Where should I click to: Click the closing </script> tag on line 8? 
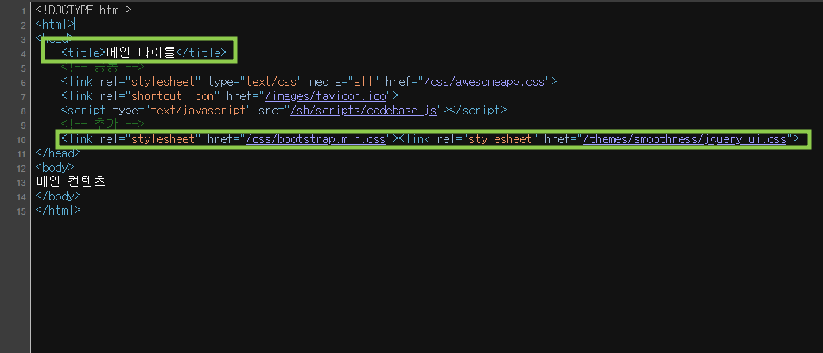[x=478, y=111]
